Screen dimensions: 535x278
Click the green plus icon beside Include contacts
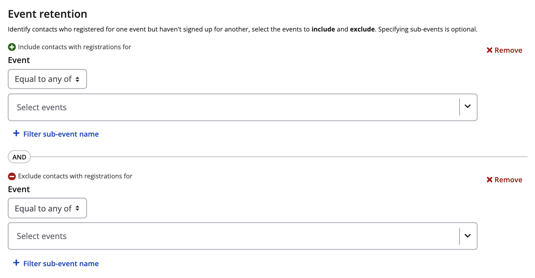pos(12,47)
